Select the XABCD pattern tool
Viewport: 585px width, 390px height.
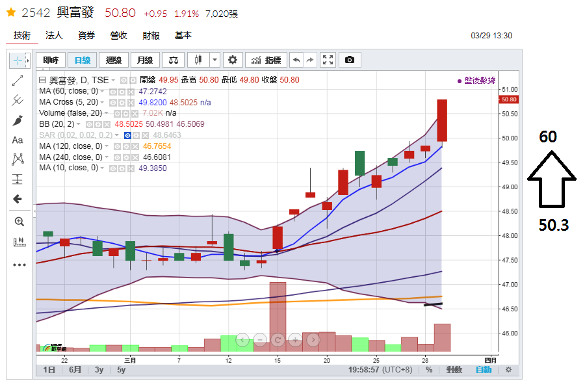18,159
